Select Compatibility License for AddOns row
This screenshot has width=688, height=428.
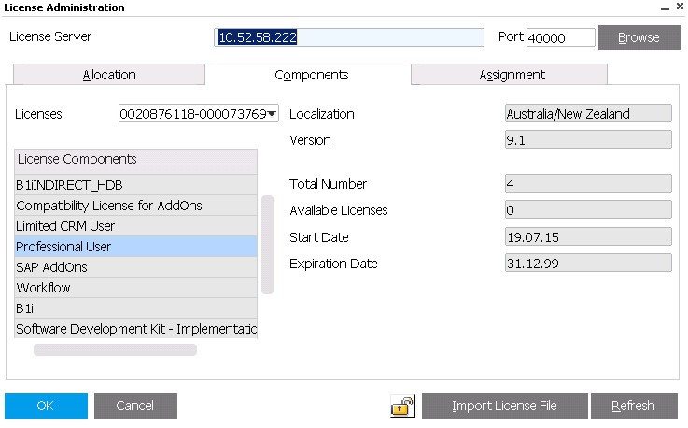coord(135,206)
